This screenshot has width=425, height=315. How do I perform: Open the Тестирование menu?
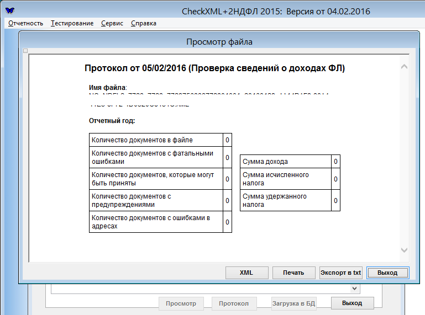pyautogui.click(x=72, y=23)
